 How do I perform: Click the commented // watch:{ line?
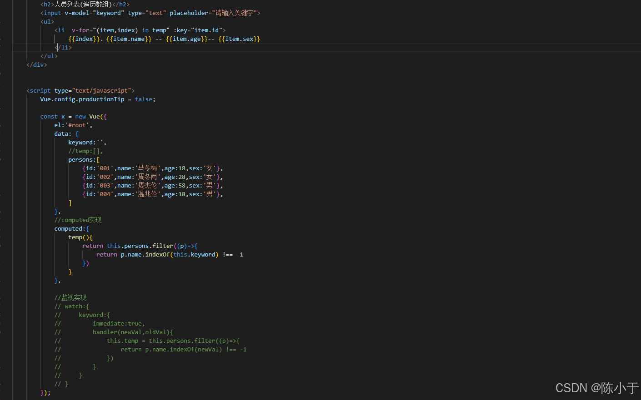[x=72, y=306]
